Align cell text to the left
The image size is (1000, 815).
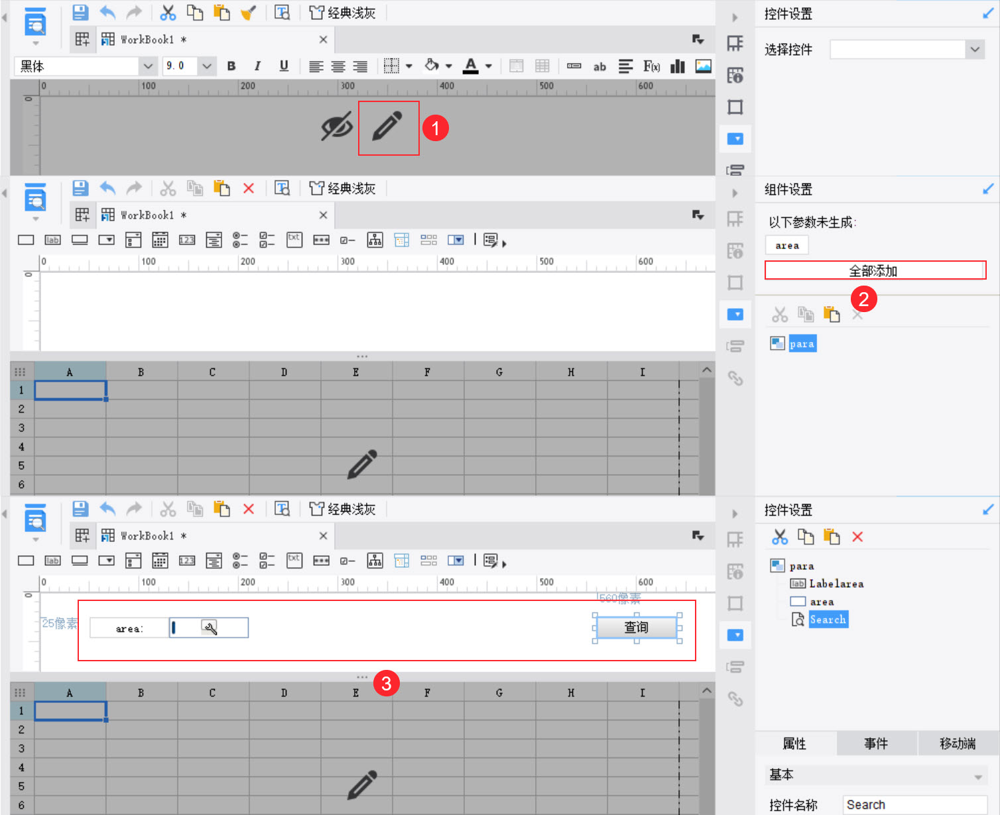[x=316, y=66]
